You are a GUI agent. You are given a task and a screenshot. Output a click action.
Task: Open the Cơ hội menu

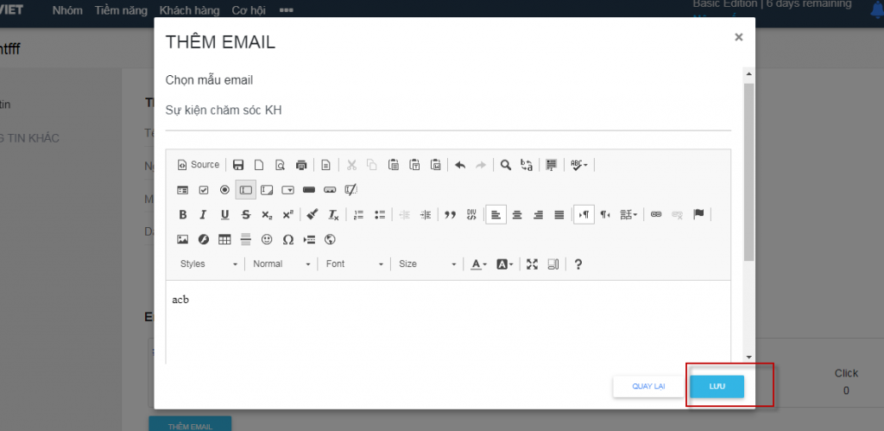(249, 10)
